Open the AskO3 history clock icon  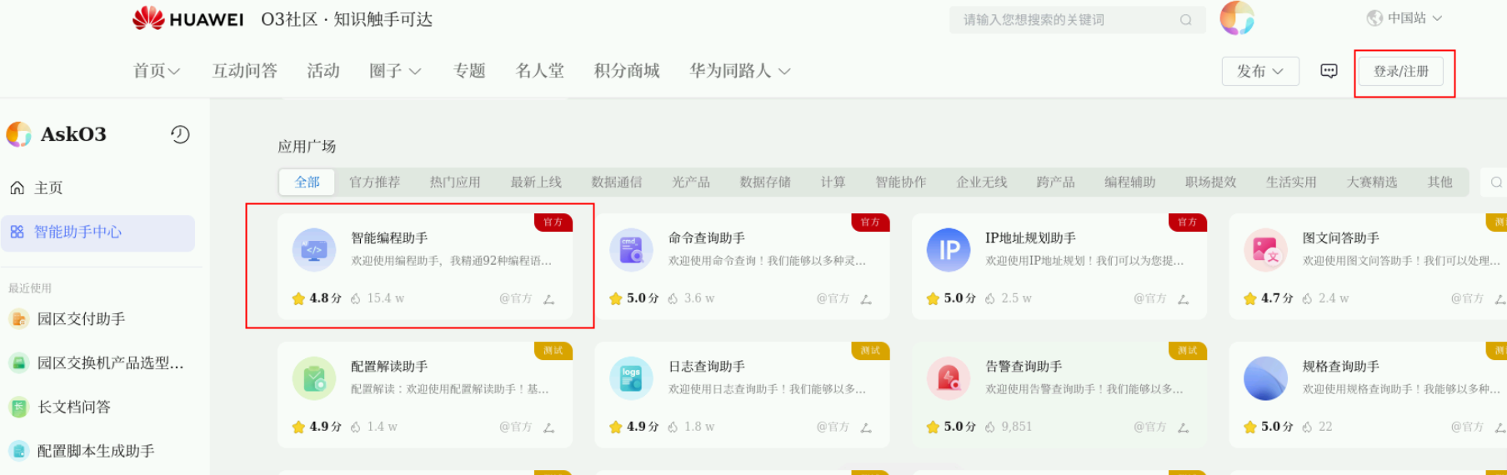[180, 134]
